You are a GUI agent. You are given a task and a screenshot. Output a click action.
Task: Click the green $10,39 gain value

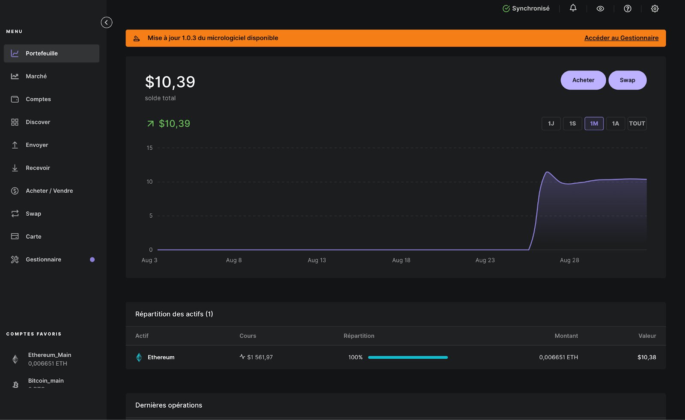[174, 123]
